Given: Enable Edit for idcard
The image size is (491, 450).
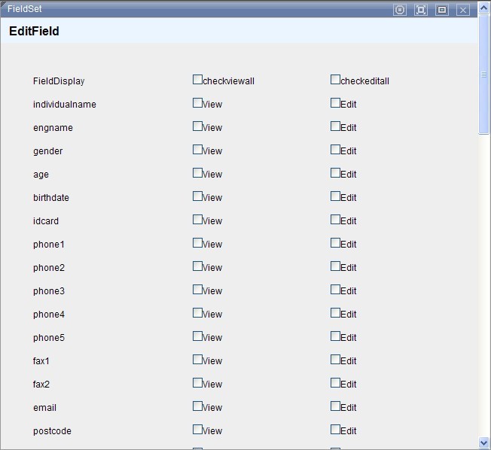Looking at the screenshot, I should click(335, 220).
